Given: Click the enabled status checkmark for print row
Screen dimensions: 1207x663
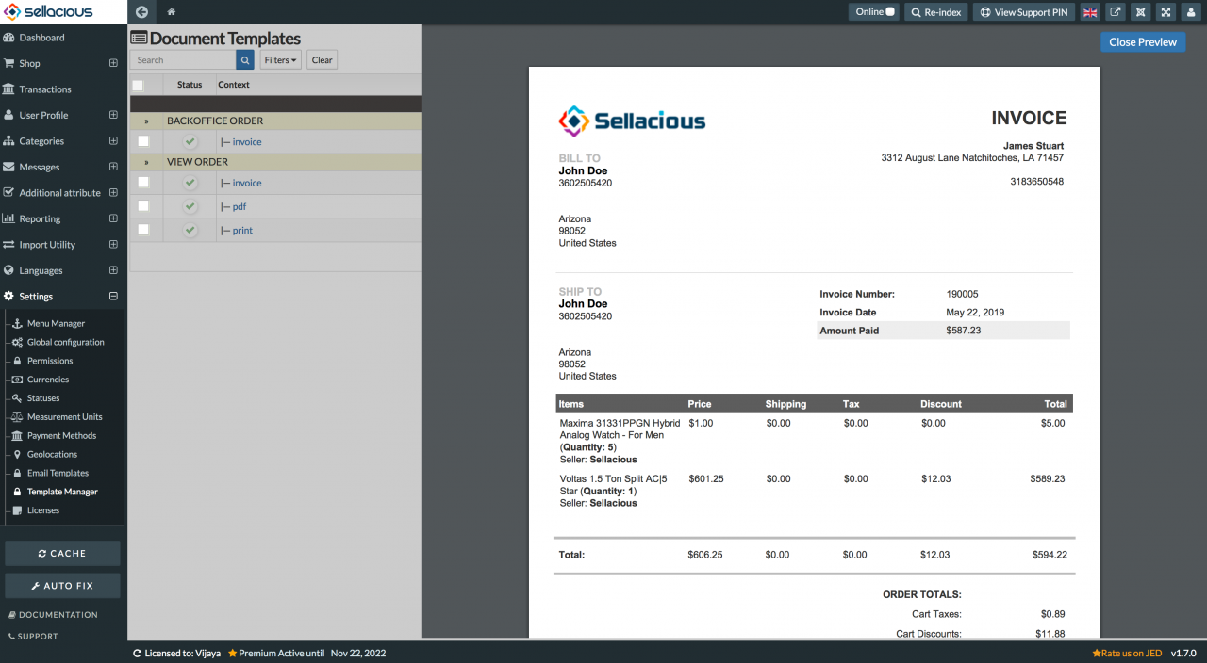Looking at the screenshot, I should tap(190, 230).
